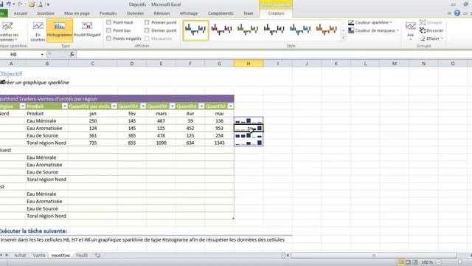472x266 pixels.
Task: Click the open folder icon in quick access toolbar
Action: (32, 4)
